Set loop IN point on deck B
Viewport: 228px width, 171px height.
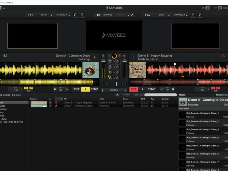pyautogui.click(x=213, y=88)
